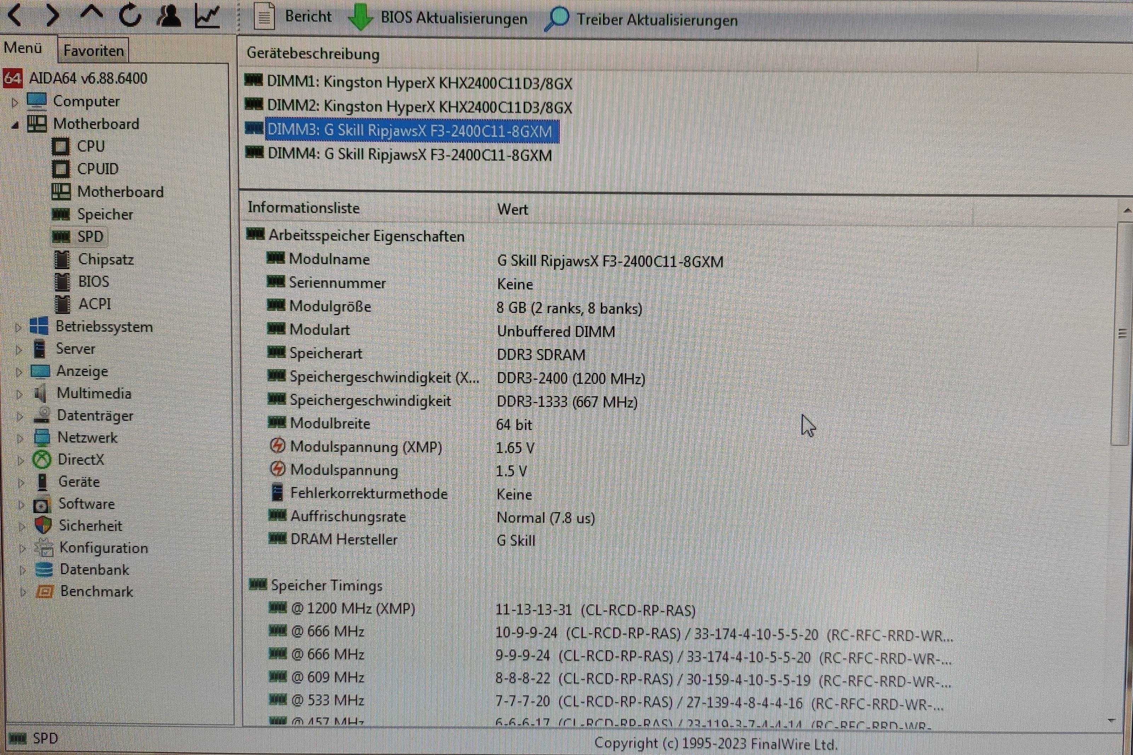Expand the Server node
Image resolution: width=1133 pixels, height=755 pixels.
click(19, 349)
